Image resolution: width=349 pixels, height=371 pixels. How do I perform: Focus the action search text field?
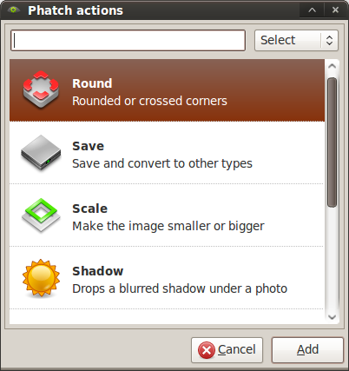[x=128, y=41]
